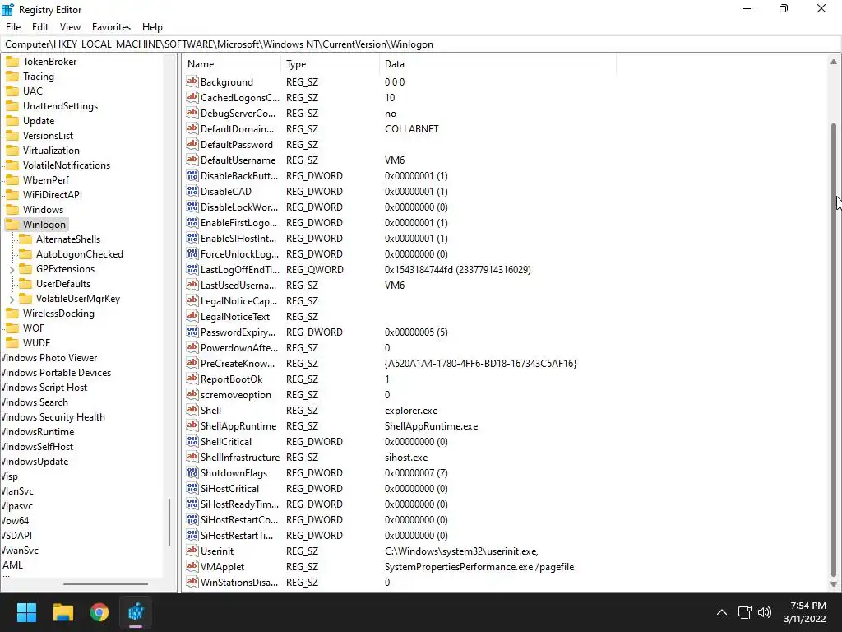The image size is (842, 632).
Task: Select the AutoLogonChecked subkey
Action: (80, 254)
